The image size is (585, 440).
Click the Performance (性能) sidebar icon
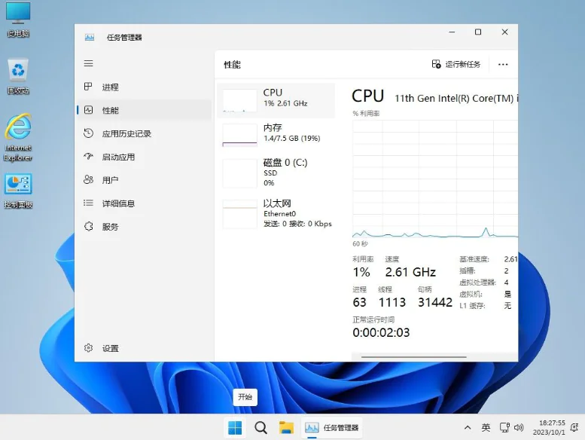(88, 110)
